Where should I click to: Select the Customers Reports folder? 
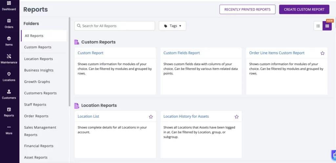[x=40, y=93]
